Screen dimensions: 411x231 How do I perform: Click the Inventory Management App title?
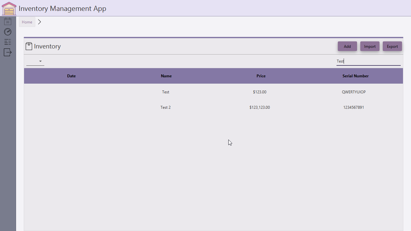pos(62,8)
